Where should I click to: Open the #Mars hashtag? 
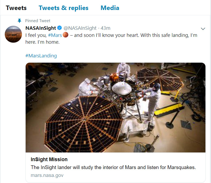[x=55, y=35]
